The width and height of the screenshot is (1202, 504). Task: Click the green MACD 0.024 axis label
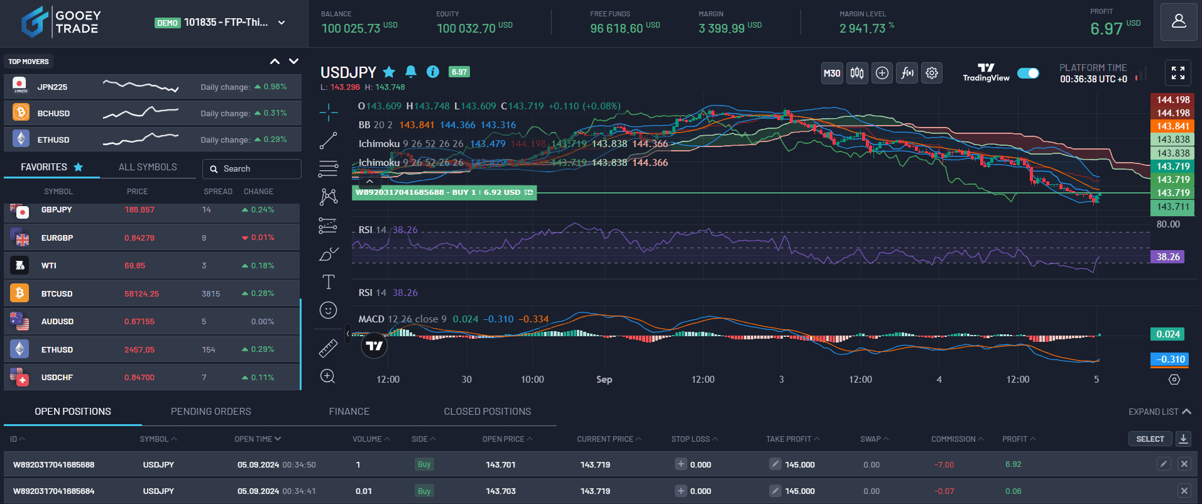(x=1167, y=334)
